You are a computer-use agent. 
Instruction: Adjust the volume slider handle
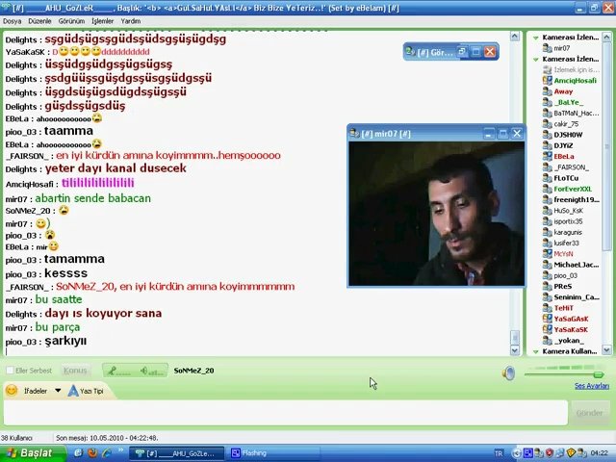pos(599,374)
